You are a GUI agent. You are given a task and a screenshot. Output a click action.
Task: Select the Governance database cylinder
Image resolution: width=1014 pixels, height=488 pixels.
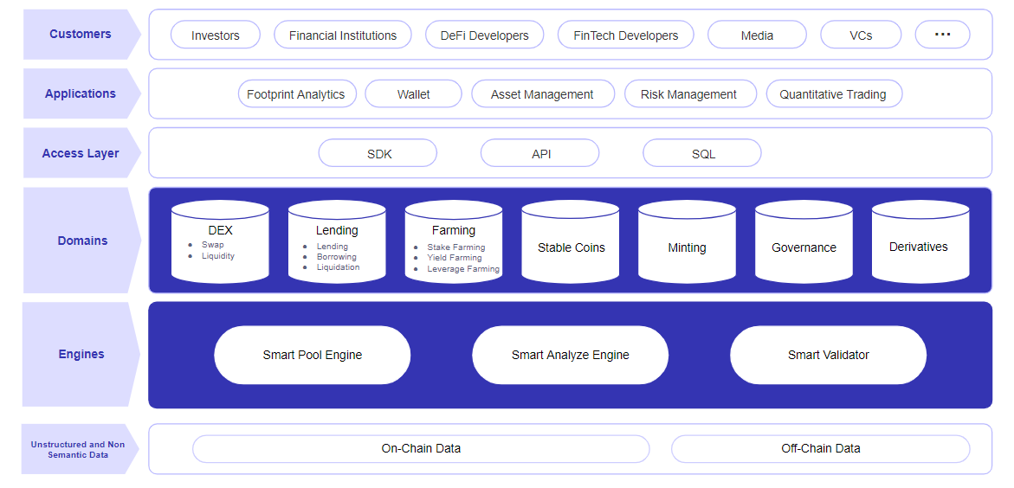click(804, 241)
